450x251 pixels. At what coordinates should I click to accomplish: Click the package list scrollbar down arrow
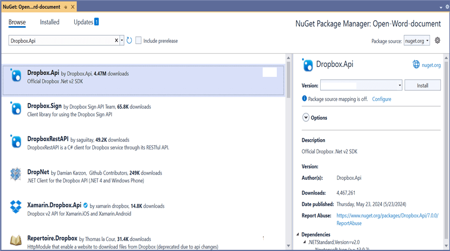click(x=288, y=246)
